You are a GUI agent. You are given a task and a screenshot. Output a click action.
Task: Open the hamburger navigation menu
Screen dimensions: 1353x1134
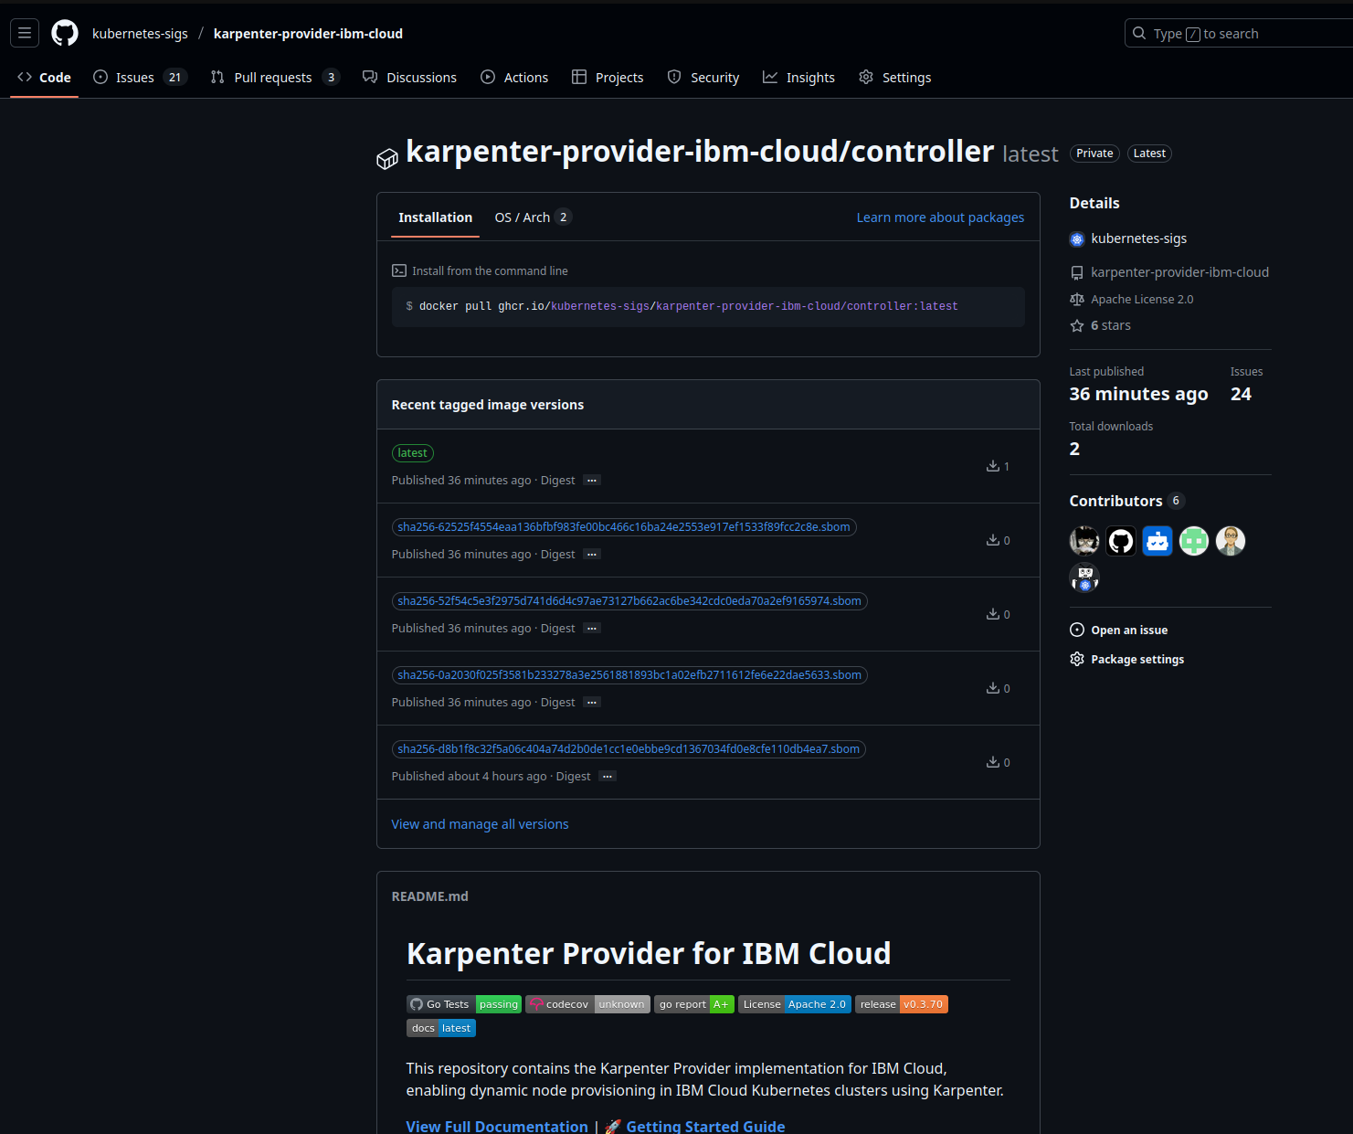pyautogui.click(x=25, y=33)
